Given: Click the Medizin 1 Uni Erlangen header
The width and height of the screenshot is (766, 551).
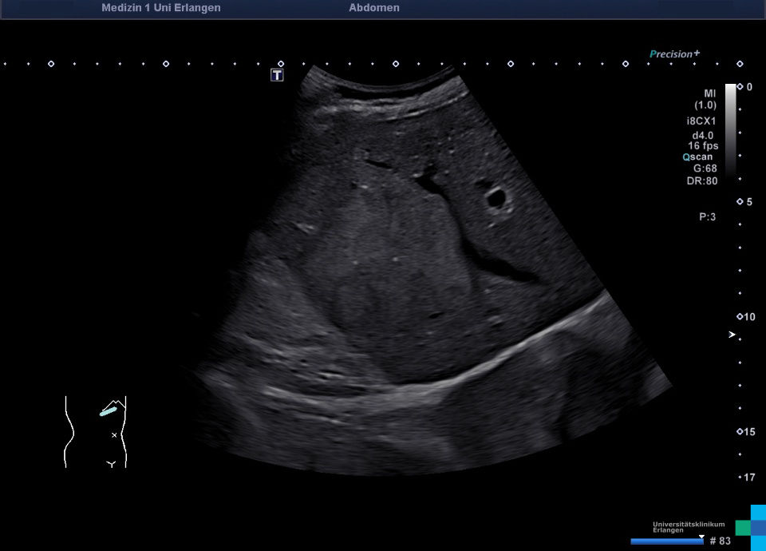Looking at the screenshot, I should 161,8.
